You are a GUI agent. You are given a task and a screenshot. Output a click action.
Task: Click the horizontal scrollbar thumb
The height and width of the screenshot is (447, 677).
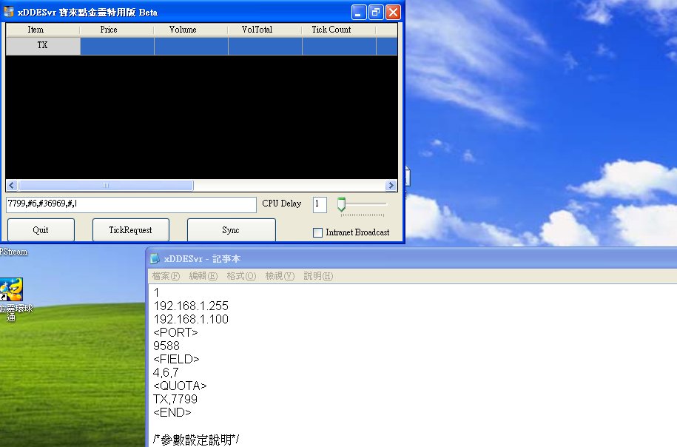(106, 185)
